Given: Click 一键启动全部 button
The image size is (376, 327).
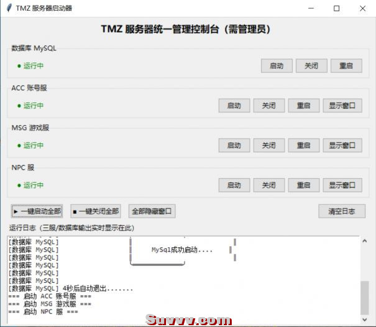Looking at the screenshot, I should tap(37, 211).
